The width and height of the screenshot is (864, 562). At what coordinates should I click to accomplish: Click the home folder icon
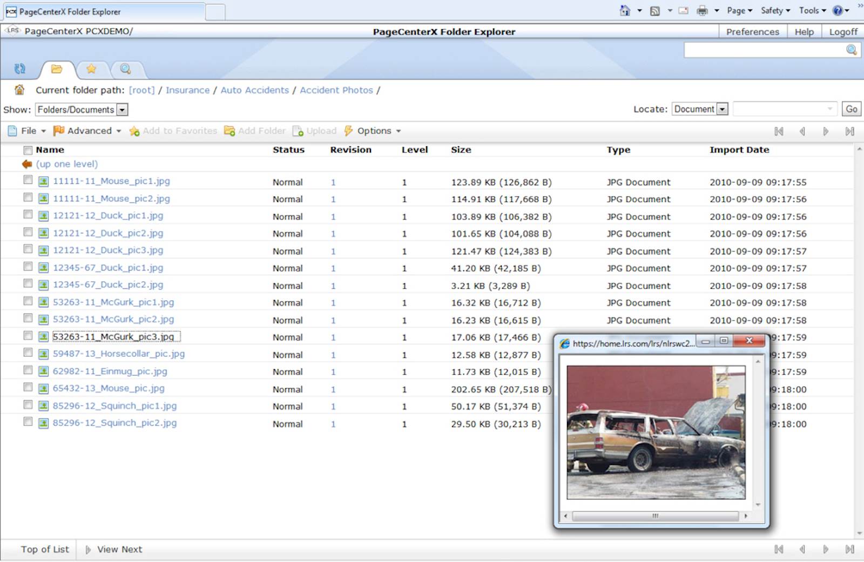(19, 90)
